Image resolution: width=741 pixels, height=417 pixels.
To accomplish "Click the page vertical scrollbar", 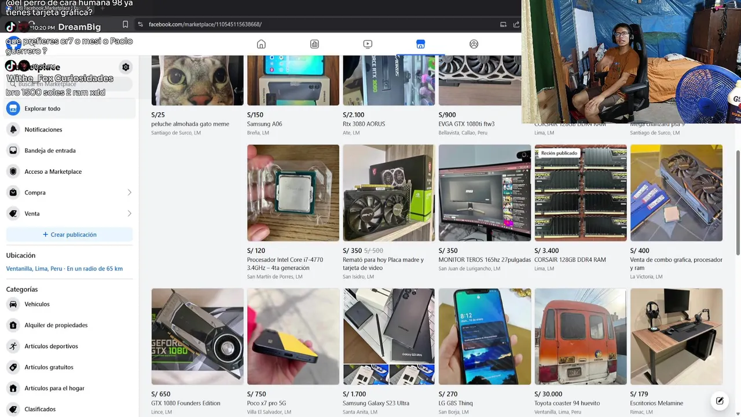I will pyautogui.click(x=738, y=202).
